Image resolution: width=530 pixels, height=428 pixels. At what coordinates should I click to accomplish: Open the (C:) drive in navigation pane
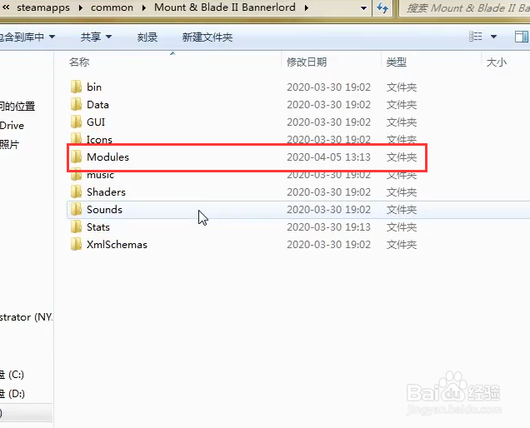12,375
